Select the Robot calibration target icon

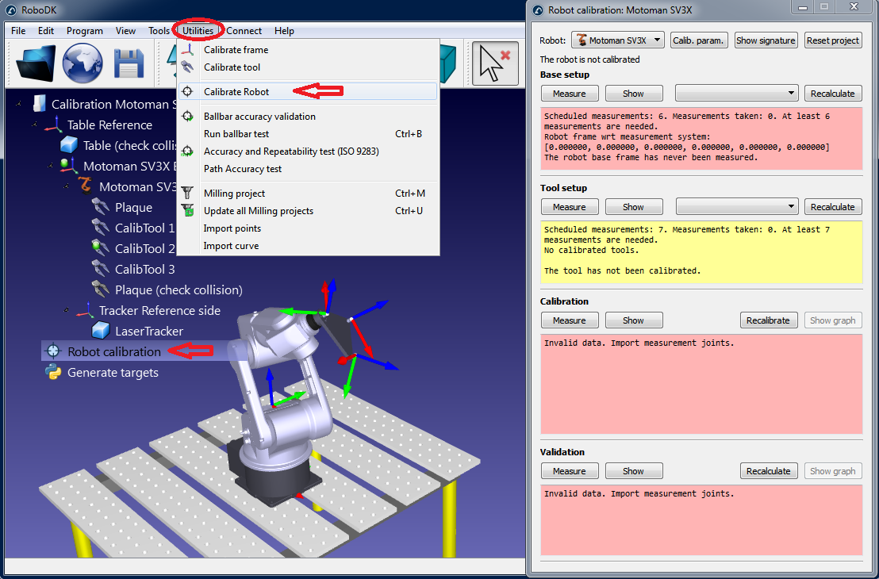[52, 351]
